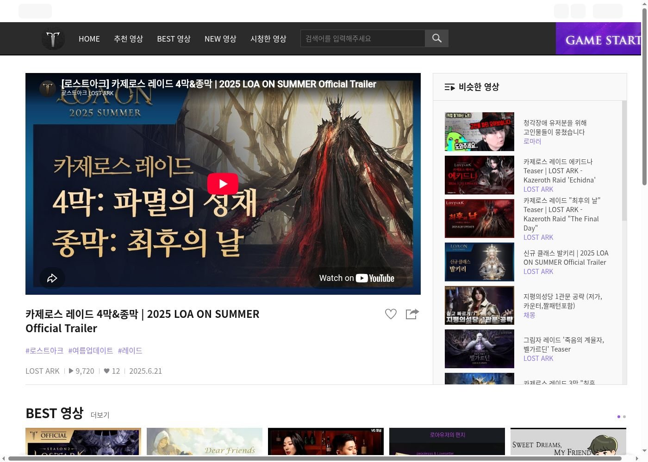Select the #레이드 hashtag

point(130,351)
